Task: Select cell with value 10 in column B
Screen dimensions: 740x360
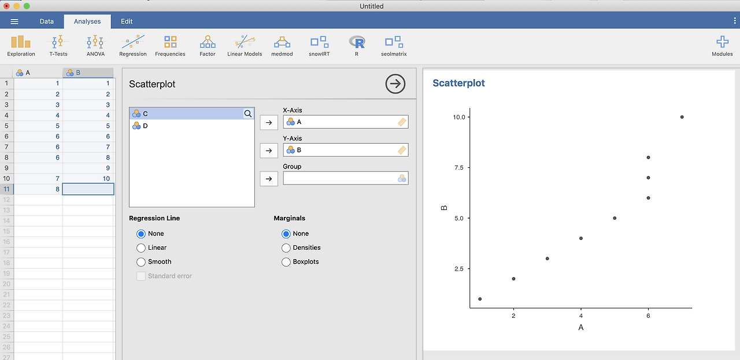Action: tap(88, 178)
